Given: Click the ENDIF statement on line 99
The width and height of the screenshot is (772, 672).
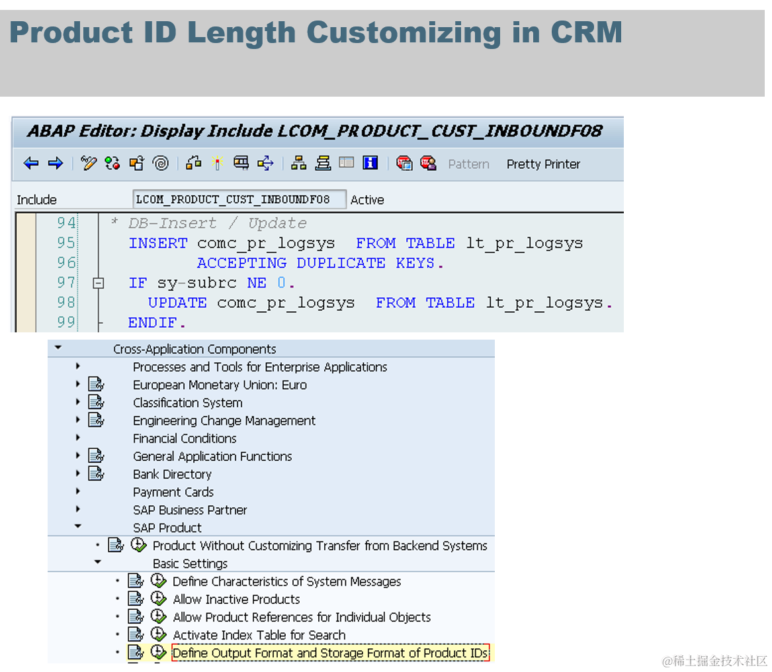Looking at the screenshot, I should point(157,322).
